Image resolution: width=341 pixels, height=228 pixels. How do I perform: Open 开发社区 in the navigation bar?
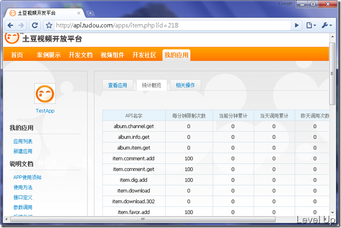click(x=144, y=55)
